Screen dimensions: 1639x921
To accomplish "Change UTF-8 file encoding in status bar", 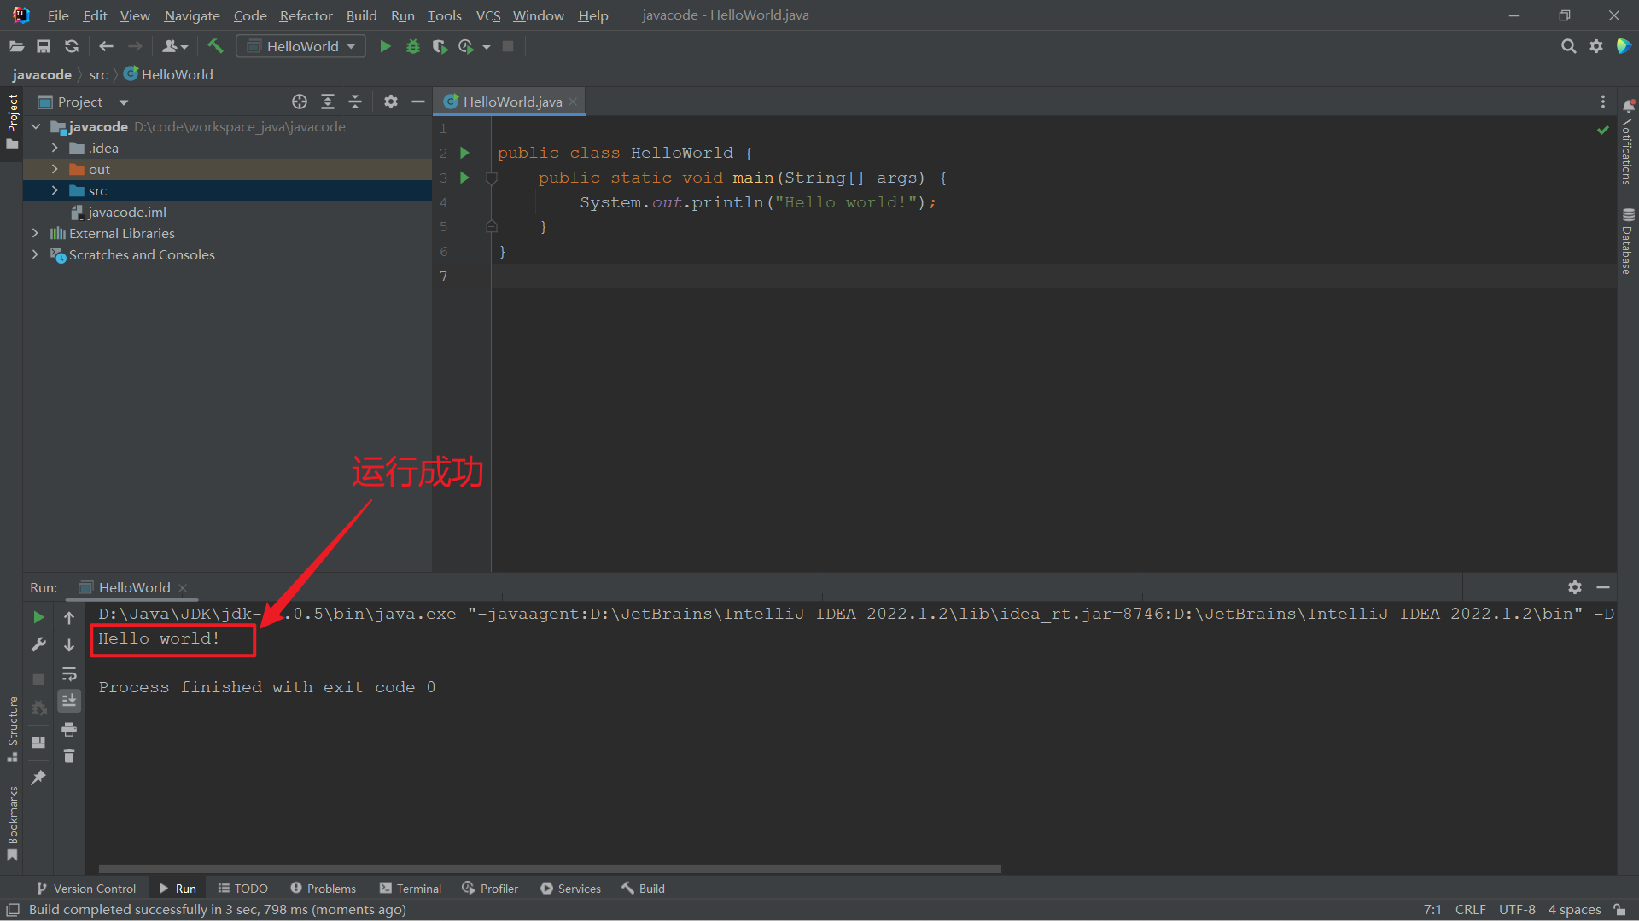I will pos(1517,909).
